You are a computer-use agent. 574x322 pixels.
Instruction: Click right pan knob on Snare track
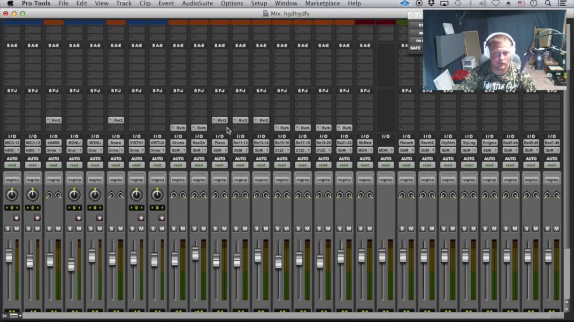point(120,195)
